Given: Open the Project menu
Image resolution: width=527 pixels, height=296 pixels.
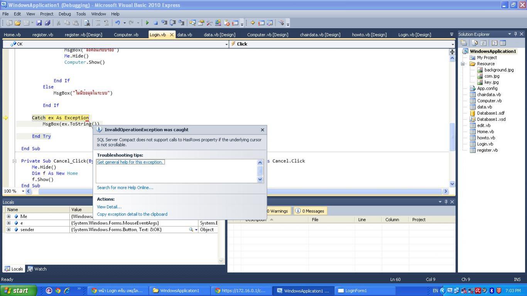Looking at the screenshot, I should click(47, 14).
